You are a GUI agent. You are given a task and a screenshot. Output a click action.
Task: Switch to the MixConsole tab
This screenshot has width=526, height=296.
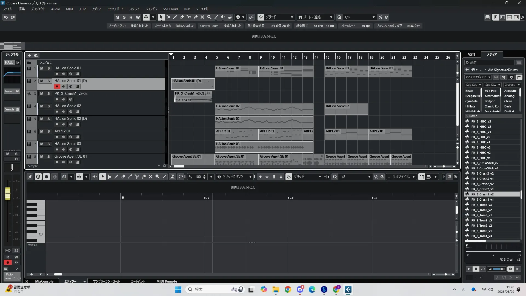tap(44, 281)
